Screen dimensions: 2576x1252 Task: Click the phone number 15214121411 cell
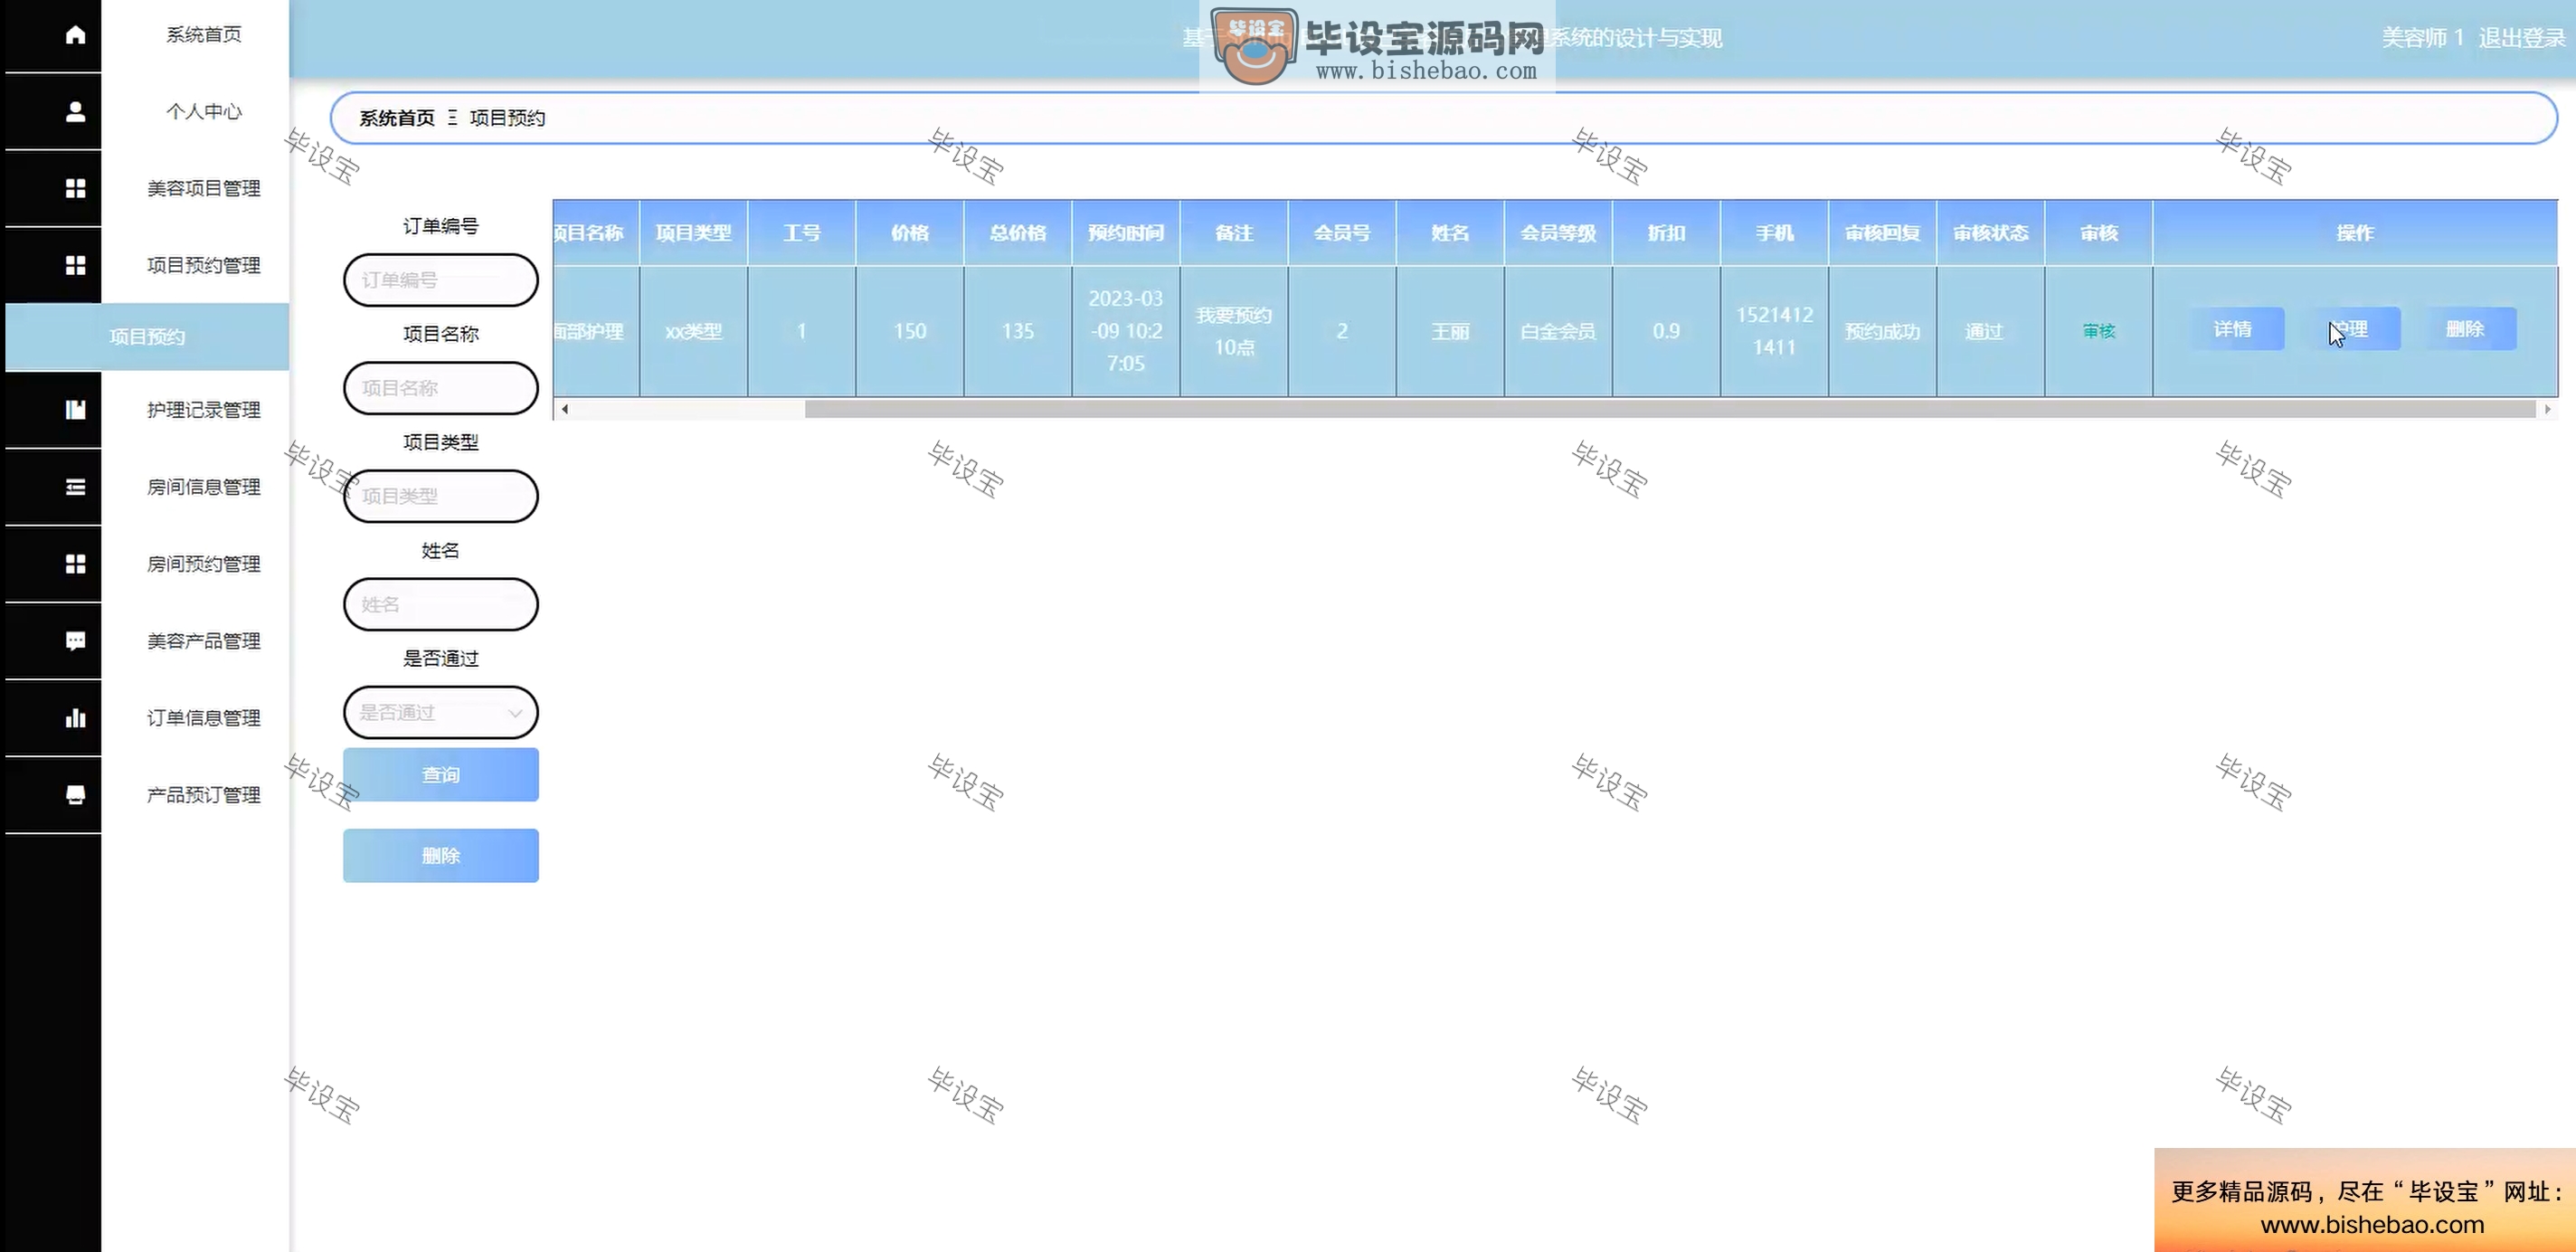1775,331
